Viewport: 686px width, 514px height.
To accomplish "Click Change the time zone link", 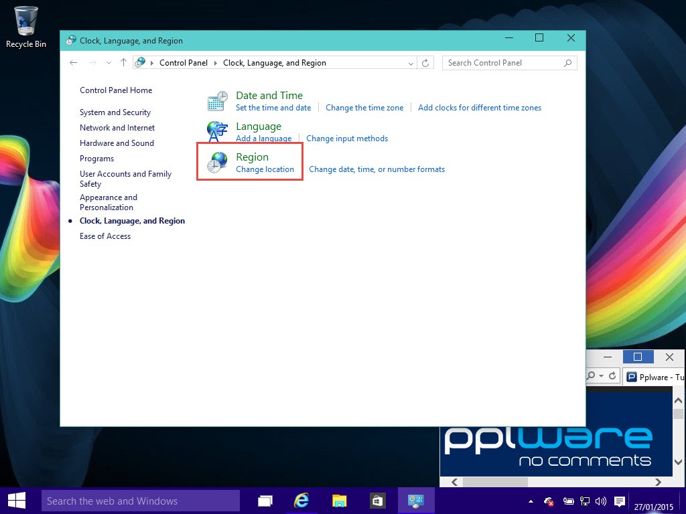I will point(364,108).
